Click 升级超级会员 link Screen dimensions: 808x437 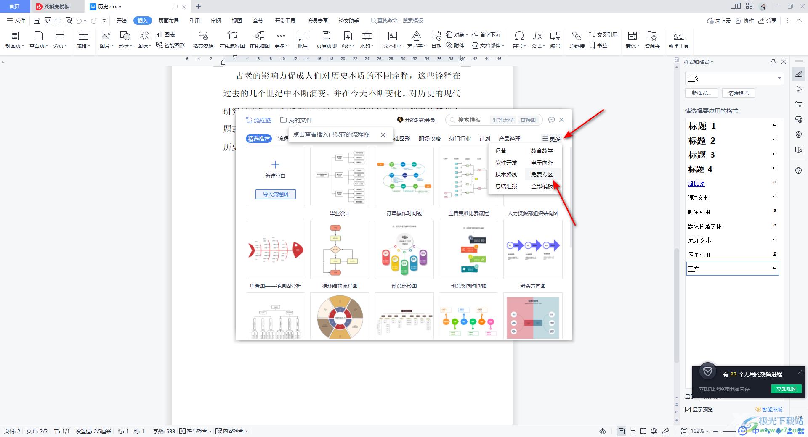(416, 120)
